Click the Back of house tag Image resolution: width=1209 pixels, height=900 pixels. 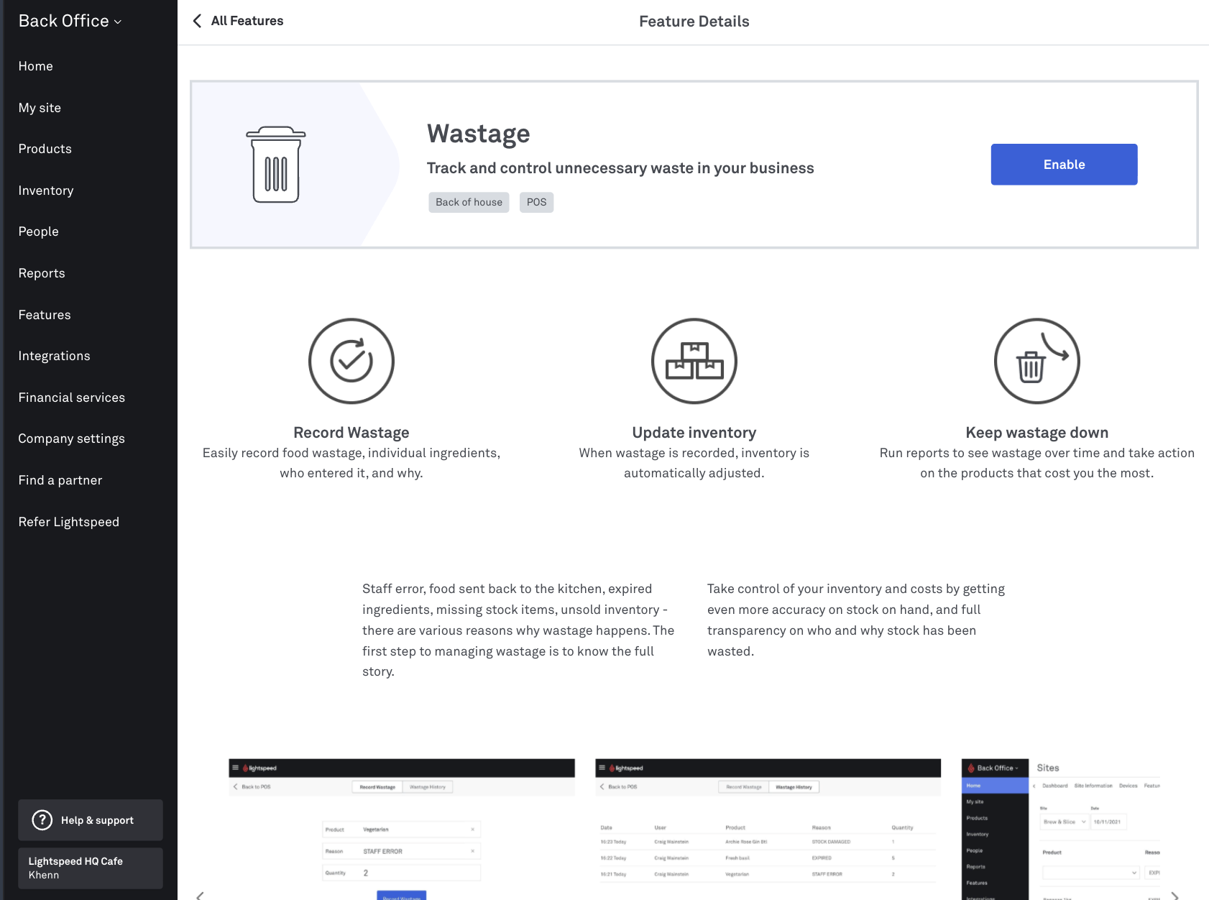click(x=469, y=202)
